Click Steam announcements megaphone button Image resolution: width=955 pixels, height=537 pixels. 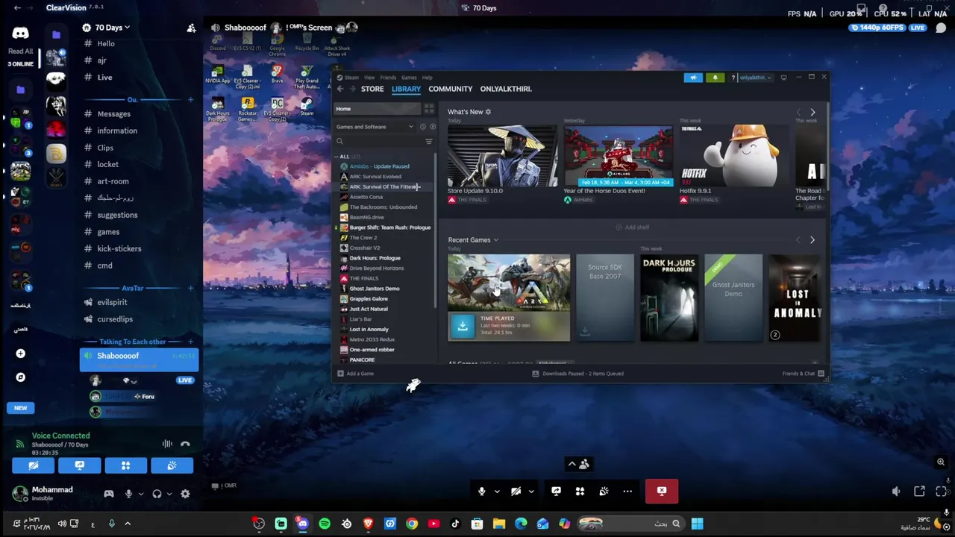coord(693,78)
